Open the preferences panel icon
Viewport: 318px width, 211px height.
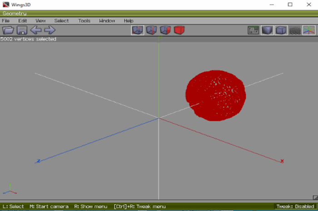coord(253,30)
